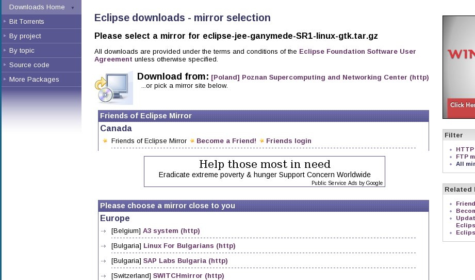The image size is (475, 280).
Task: Click the Become a Friend! link
Action: click(226, 141)
